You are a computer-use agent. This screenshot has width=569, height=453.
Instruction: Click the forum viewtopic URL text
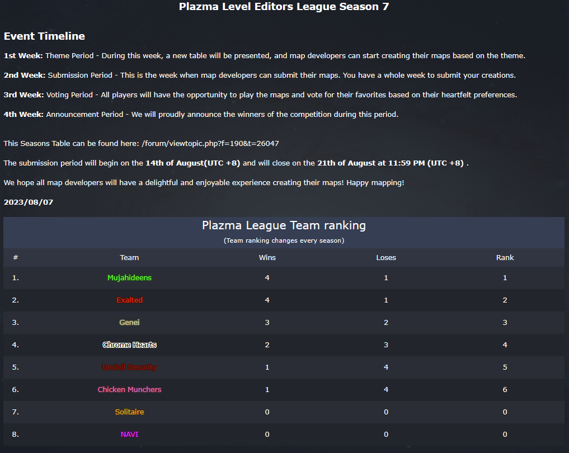pyautogui.click(x=210, y=144)
